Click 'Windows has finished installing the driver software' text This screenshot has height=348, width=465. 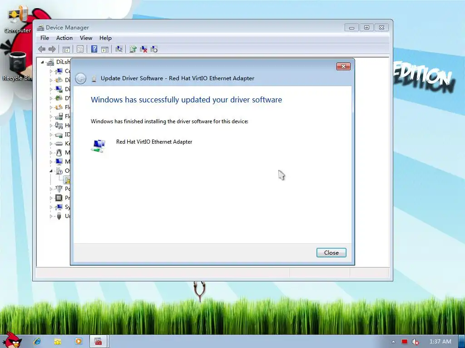pyautogui.click(x=169, y=121)
